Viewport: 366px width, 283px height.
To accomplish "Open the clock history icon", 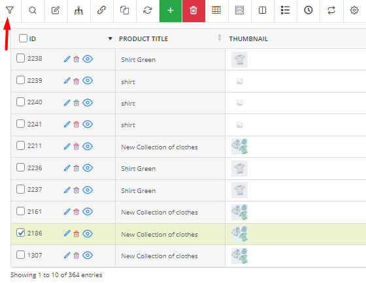I will tap(308, 10).
